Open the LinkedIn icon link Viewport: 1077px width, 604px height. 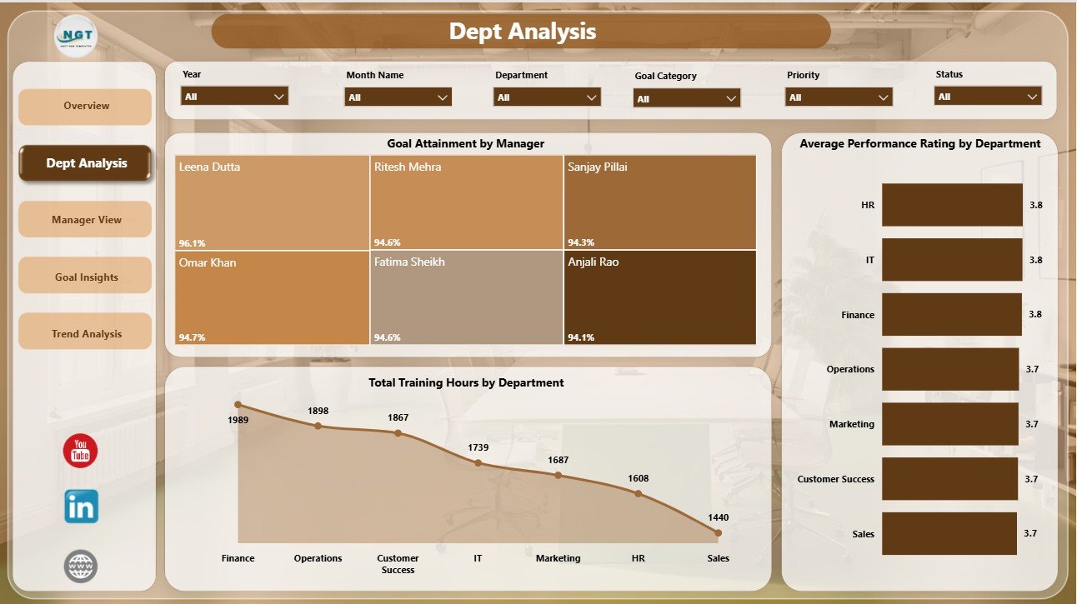click(x=81, y=507)
